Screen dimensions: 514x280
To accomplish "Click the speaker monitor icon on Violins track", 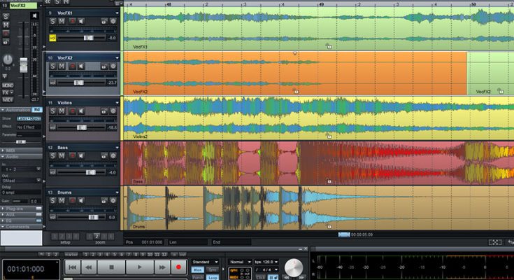I will pos(82,111).
